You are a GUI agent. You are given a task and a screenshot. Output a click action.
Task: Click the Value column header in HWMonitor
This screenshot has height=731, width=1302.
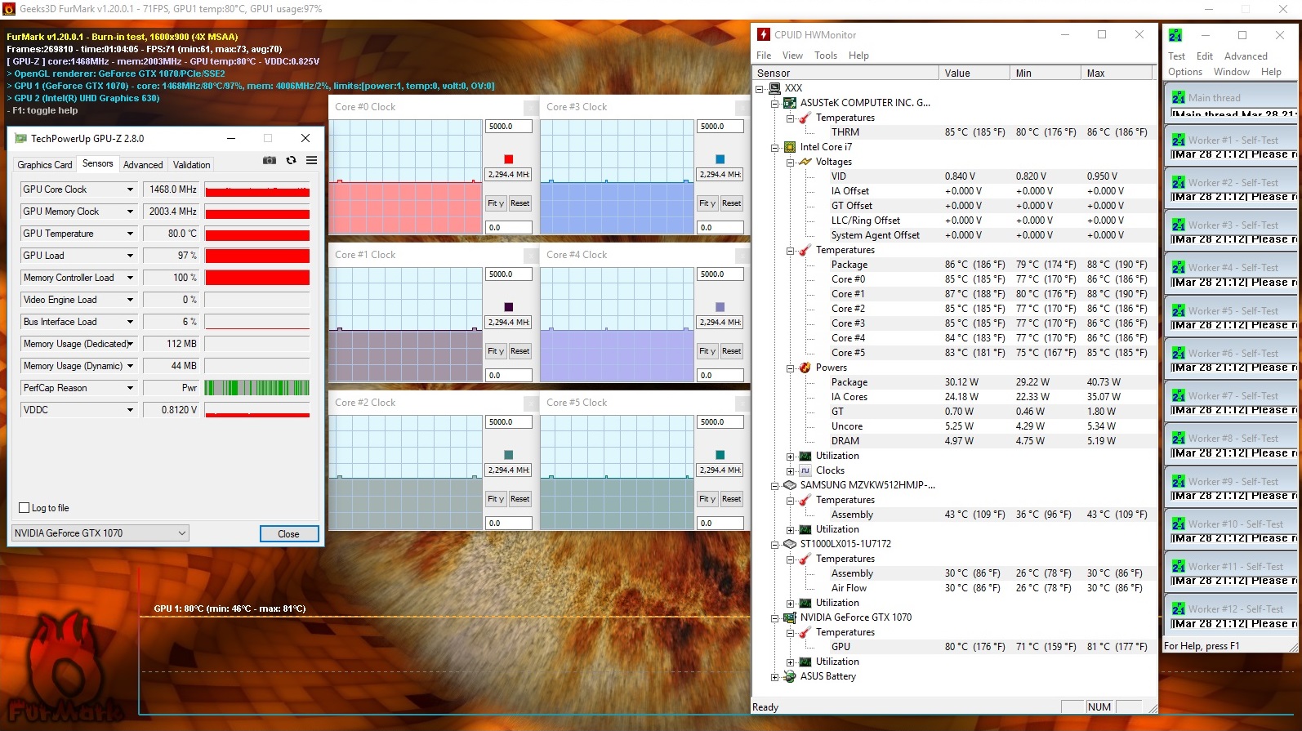[974, 74]
